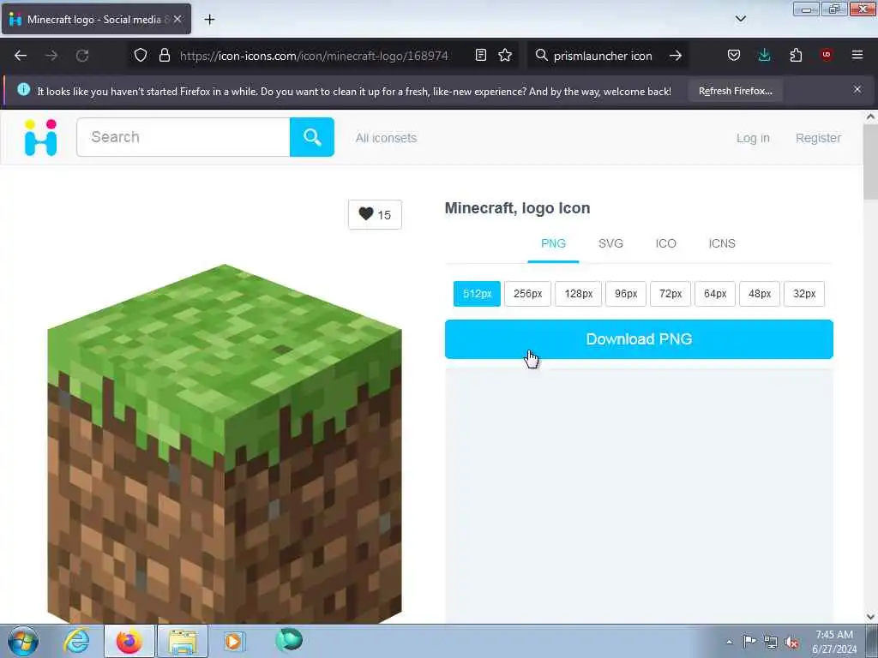
Task: Open Pocket save icon
Action: 734,55
